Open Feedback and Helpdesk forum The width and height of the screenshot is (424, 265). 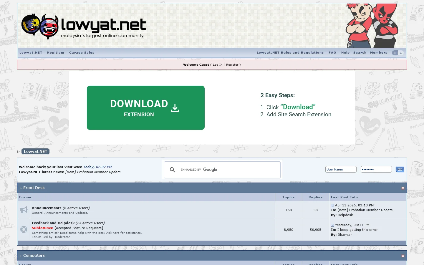pyautogui.click(x=53, y=223)
